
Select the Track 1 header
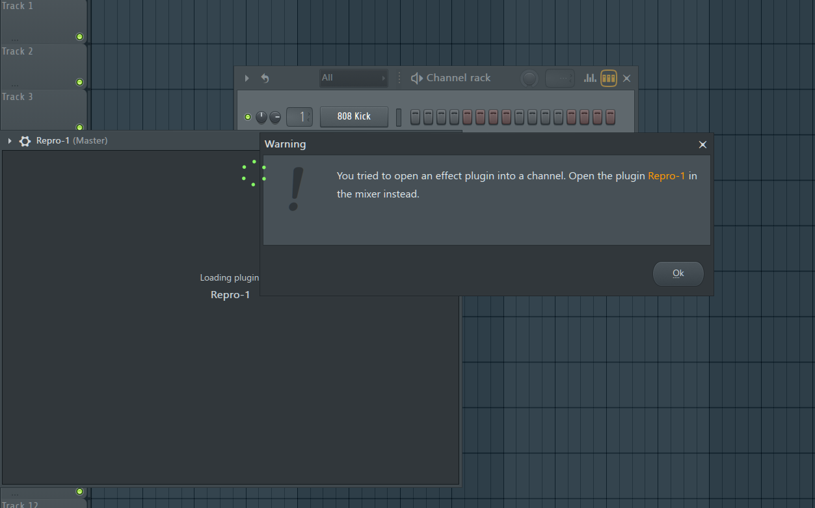point(43,21)
